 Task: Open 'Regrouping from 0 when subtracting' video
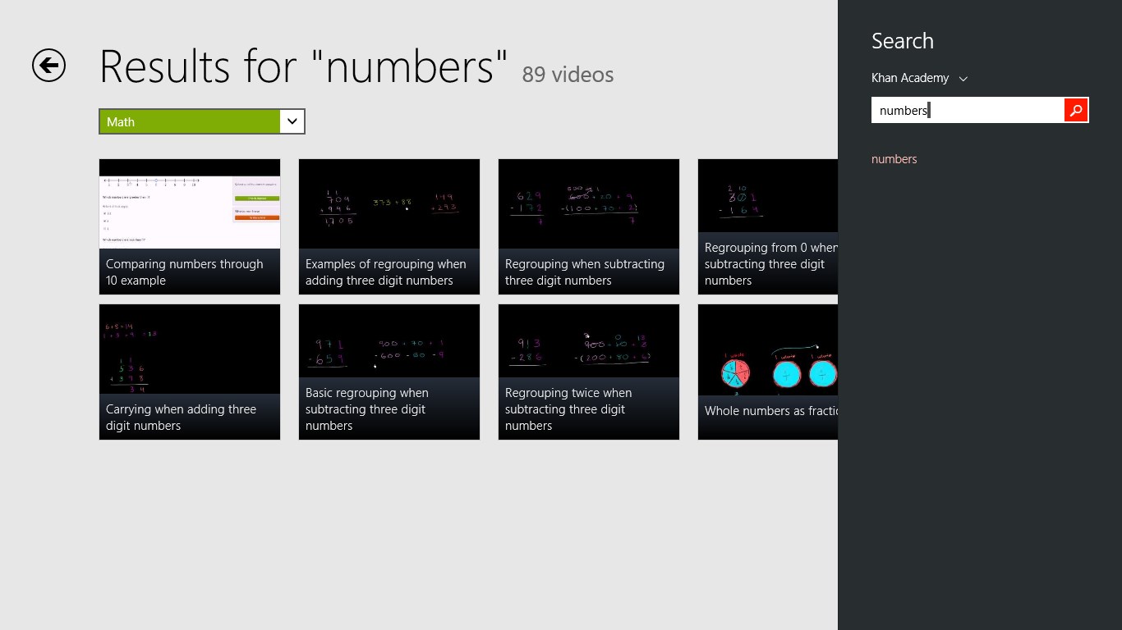[x=768, y=226]
